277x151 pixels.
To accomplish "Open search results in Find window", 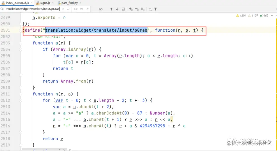I will (x=123, y=9).
